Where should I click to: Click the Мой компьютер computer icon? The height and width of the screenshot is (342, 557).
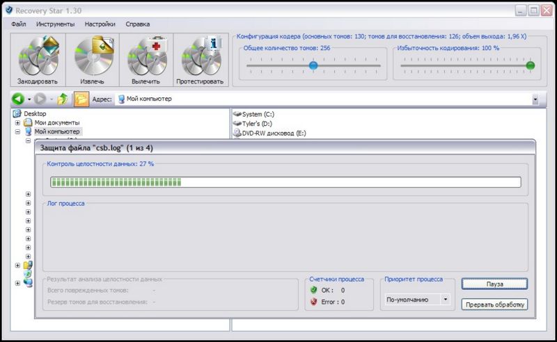click(x=28, y=131)
